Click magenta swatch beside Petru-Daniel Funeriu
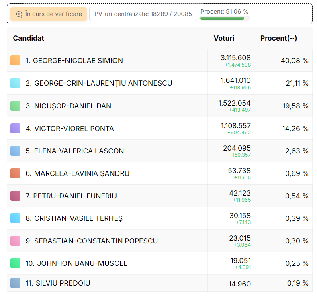 pyautogui.click(x=15, y=196)
